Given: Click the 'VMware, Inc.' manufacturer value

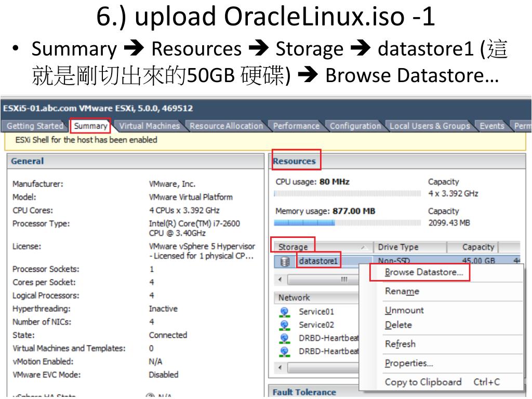Looking at the screenshot, I should click(172, 184).
